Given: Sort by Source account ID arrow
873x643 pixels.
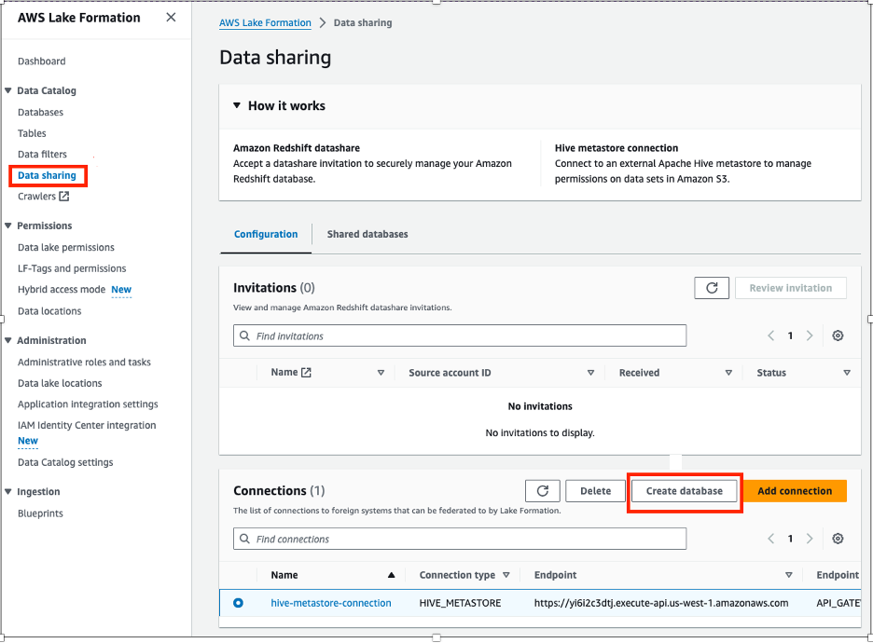Looking at the screenshot, I should (x=590, y=373).
